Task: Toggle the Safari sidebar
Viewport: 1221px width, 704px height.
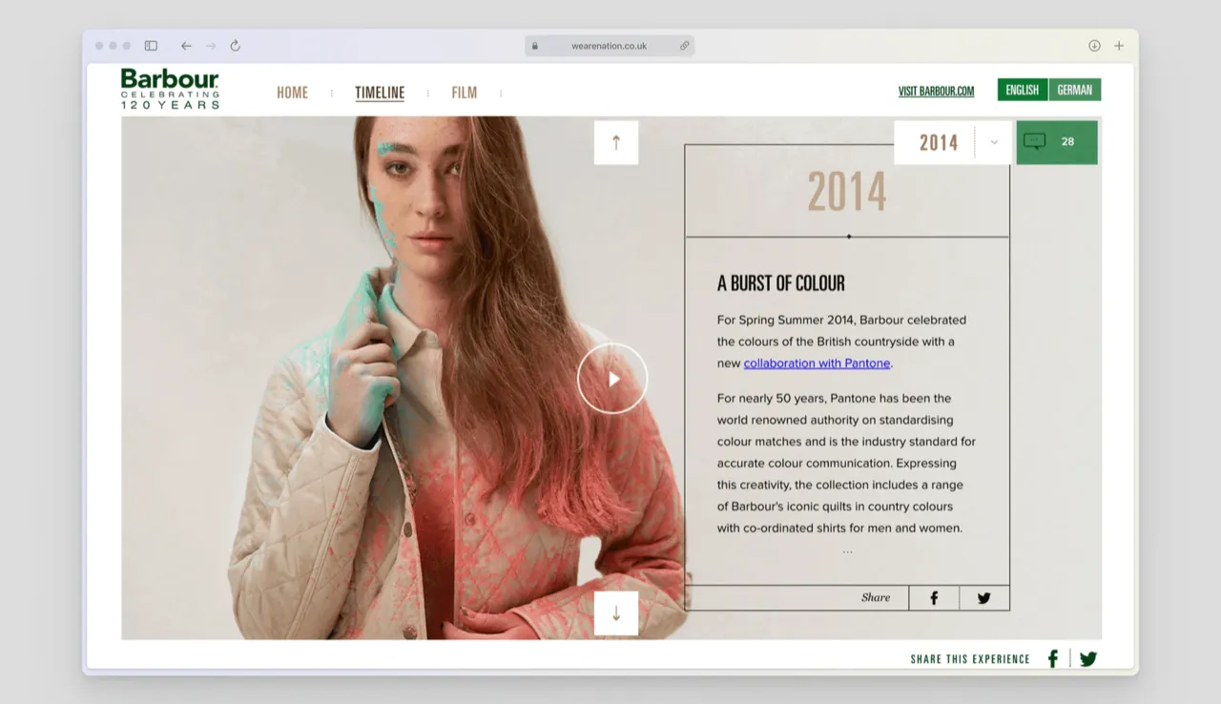Action: pyautogui.click(x=150, y=45)
